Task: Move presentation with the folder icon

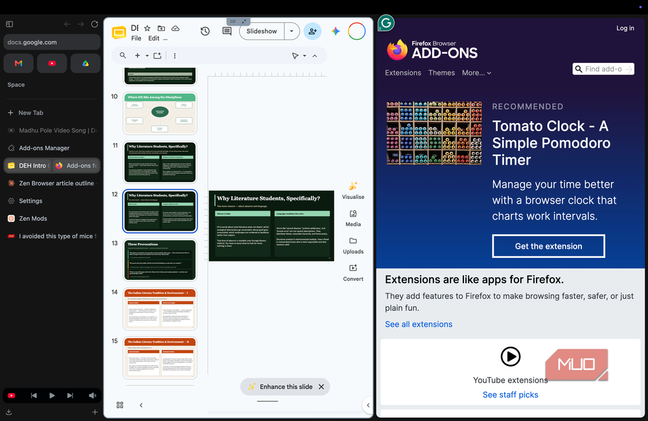Action: point(161,28)
